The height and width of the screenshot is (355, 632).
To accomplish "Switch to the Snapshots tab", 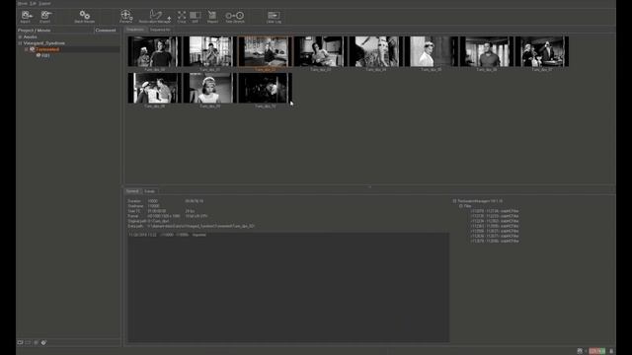I will pos(135,30).
